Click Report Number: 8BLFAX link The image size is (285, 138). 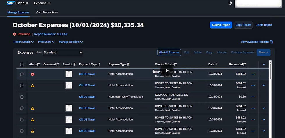pyautogui.click(x=51, y=34)
